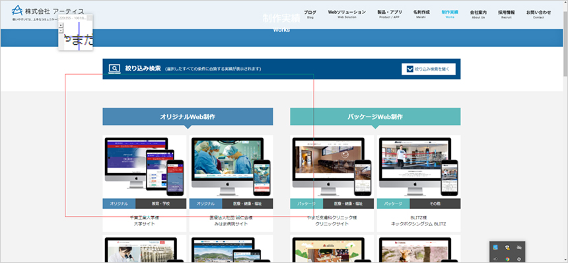This screenshot has width=568, height=263.
Task: Close the small magnifier popup window
Action: click(x=89, y=18)
